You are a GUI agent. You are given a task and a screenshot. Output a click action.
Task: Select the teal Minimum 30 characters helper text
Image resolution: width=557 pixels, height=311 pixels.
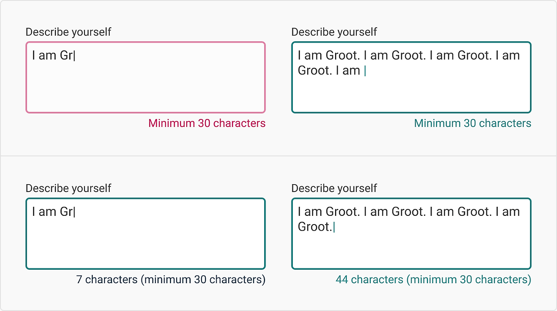coord(473,123)
